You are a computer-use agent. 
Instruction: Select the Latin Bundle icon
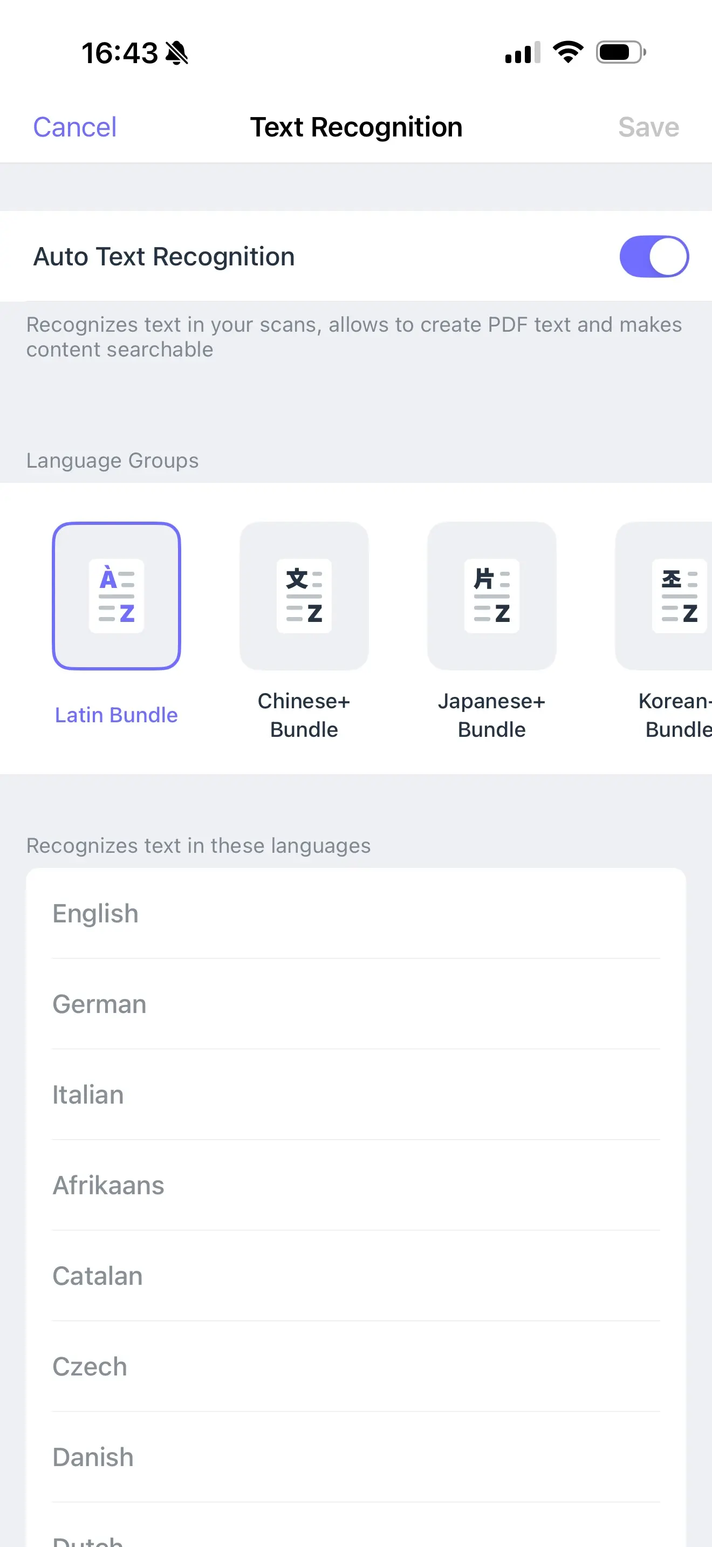point(117,595)
